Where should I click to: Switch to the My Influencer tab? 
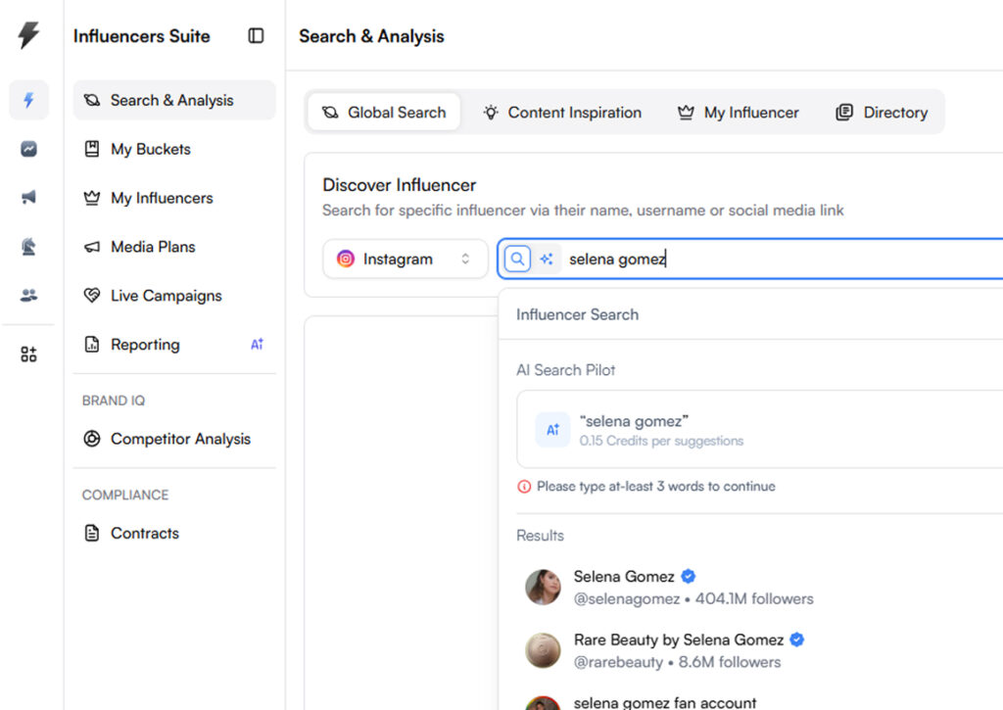739,113
